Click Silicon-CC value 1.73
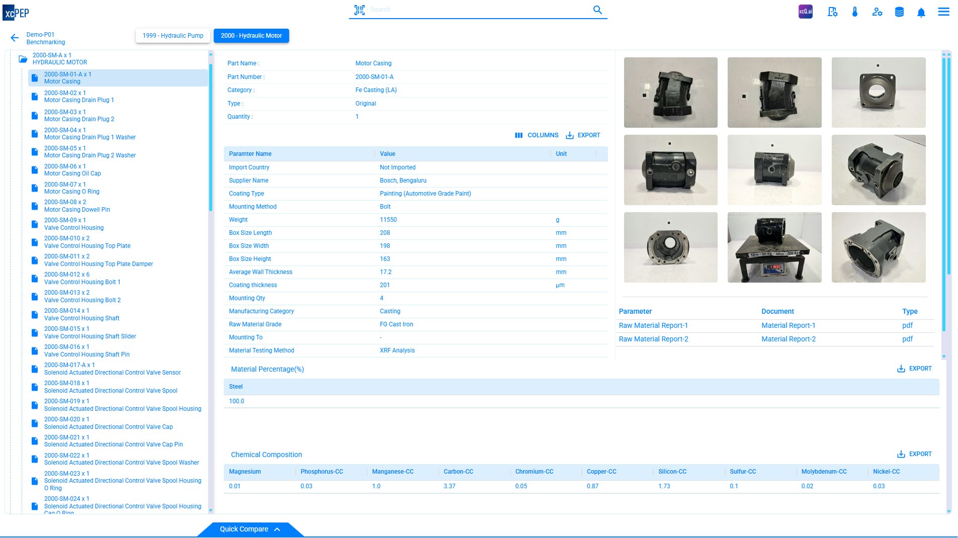The height and width of the screenshot is (538, 958). point(664,486)
